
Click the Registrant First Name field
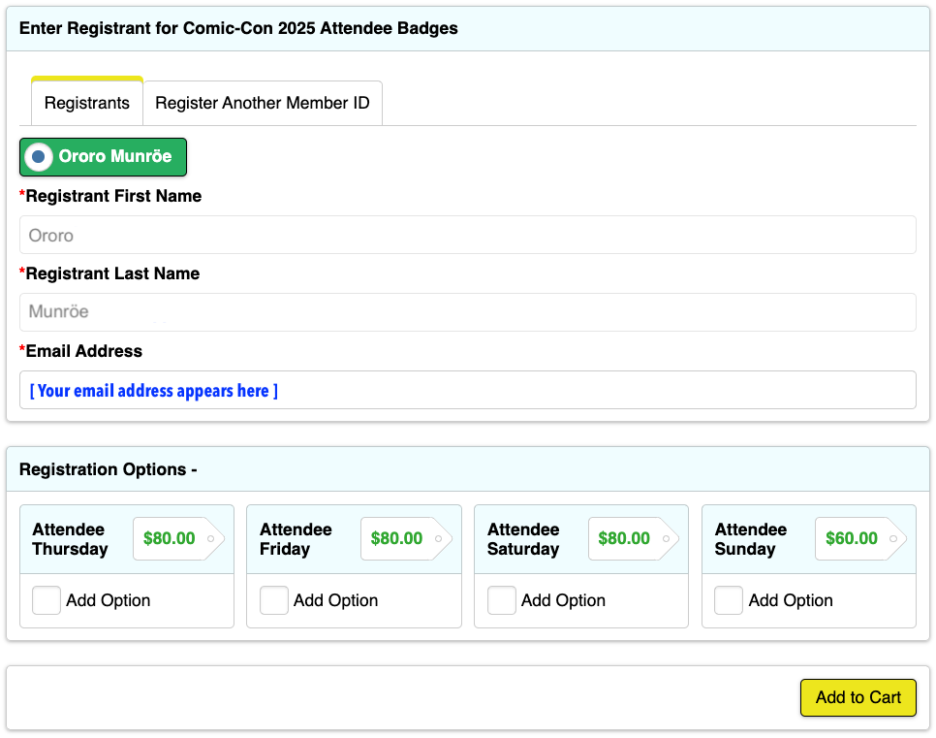pyautogui.click(x=467, y=234)
